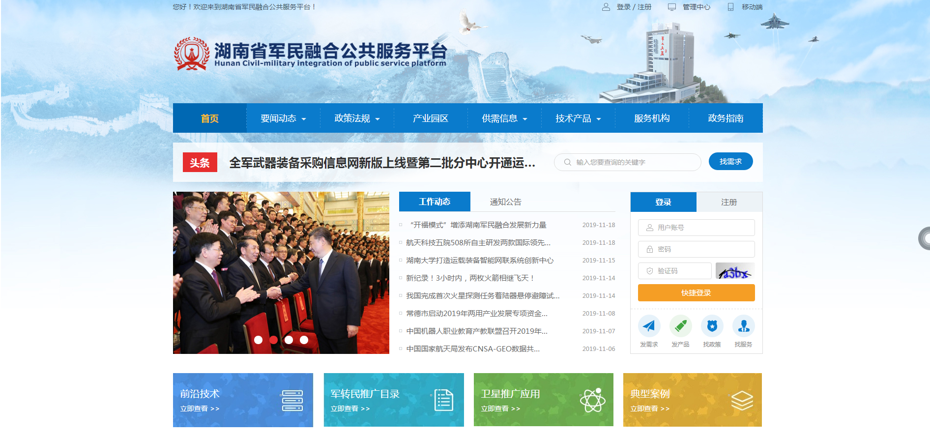
Task: Select the last carousel slide dot
Action: (x=304, y=340)
